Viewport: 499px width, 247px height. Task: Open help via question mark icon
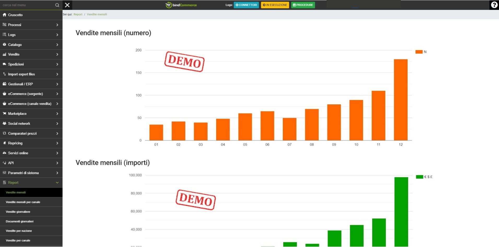pyautogui.click(x=494, y=5)
